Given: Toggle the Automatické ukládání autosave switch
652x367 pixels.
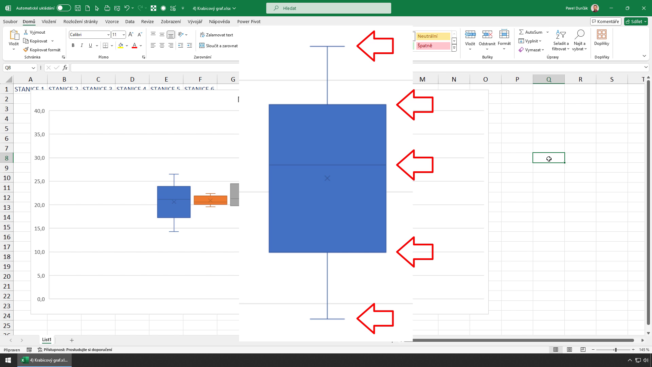Looking at the screenshot, I should click(x=64, y=8).
